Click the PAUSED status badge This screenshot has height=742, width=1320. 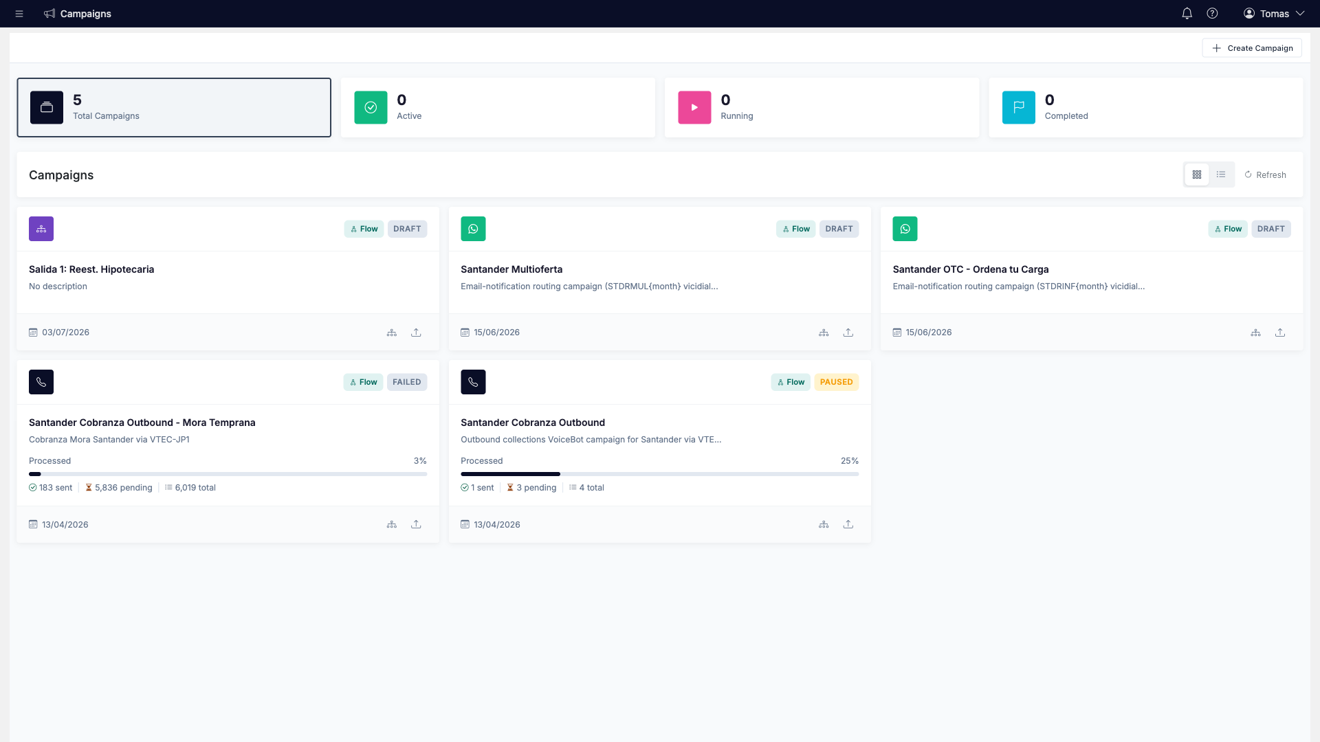[x=837, y=382]
